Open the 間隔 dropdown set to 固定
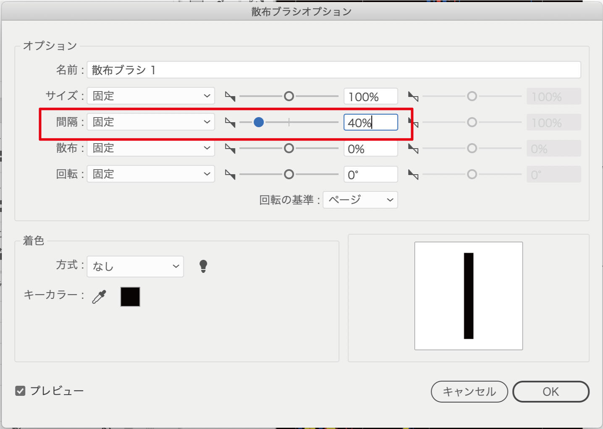The image size is (603, 429). pos(151,122)
